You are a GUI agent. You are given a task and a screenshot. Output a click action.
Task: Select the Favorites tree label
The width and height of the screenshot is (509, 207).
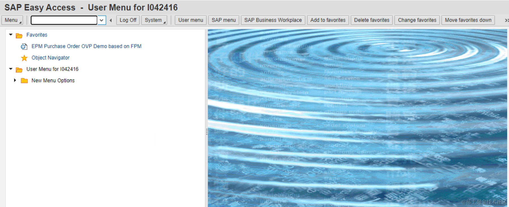pyautogui.click(x=37, y=35)
